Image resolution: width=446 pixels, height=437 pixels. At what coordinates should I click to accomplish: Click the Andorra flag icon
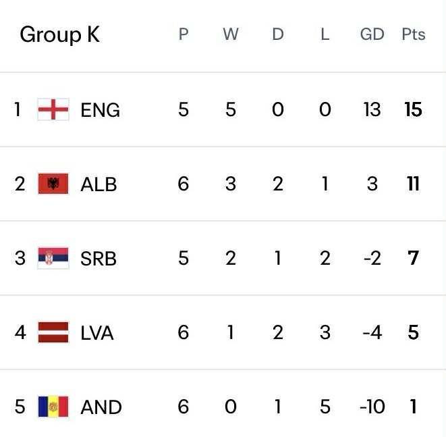tap(53, 407)
